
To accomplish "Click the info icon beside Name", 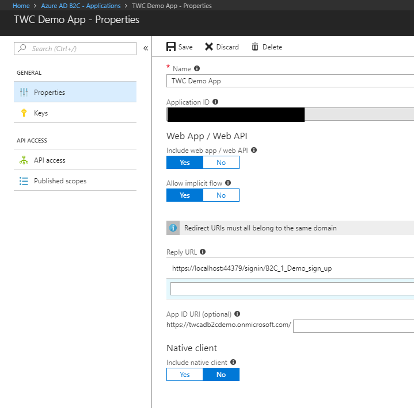I will (197, 68).
